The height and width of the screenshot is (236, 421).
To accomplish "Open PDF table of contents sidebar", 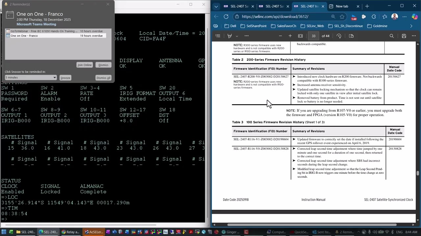I will point(218,36).
